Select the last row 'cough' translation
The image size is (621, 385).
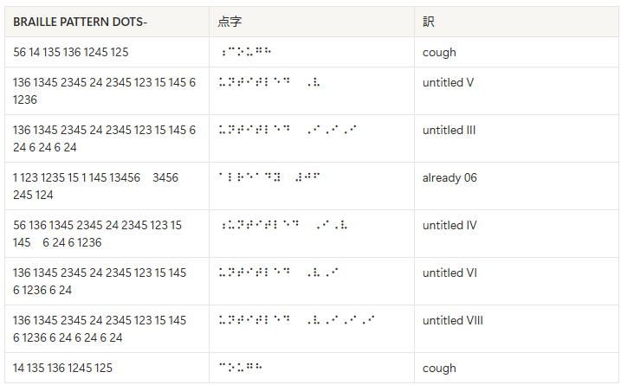tap(439, 368)
